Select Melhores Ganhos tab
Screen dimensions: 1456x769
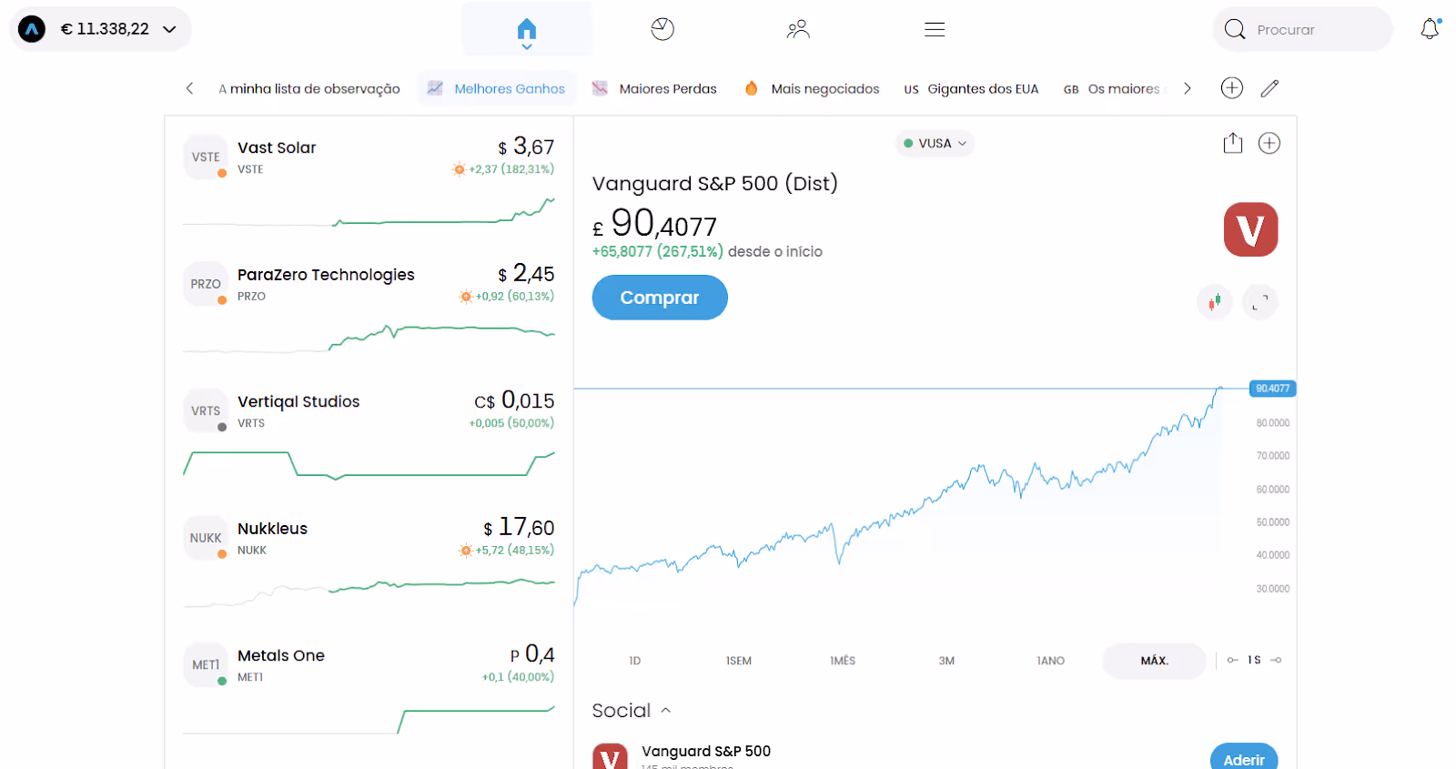click(x=497, y=88)
